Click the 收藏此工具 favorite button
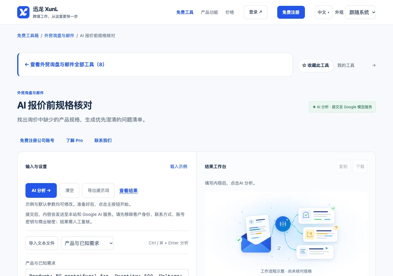393x276 pixels. [x=316, y=66]
